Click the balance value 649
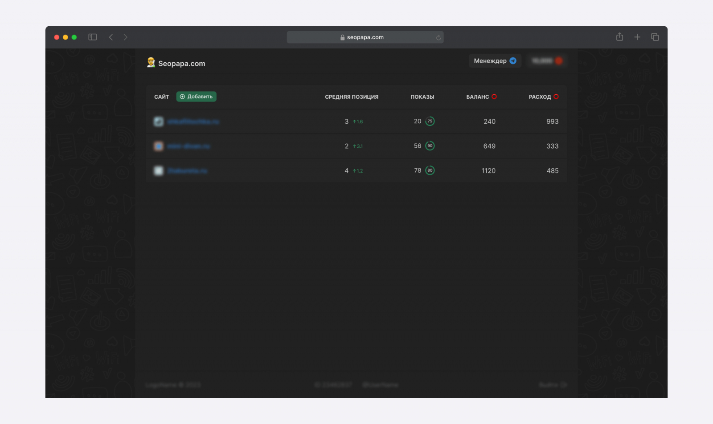The image size is (713, 424). tap(489, 146)
